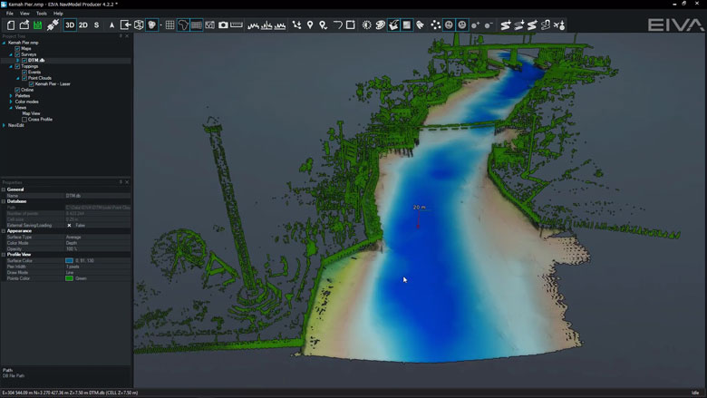Click the green save project icon
The width and height of the screenshot is (707, 398).
(x=38, y=25)
